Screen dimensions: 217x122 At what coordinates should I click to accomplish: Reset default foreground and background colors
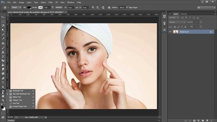(x=1, y=104)
